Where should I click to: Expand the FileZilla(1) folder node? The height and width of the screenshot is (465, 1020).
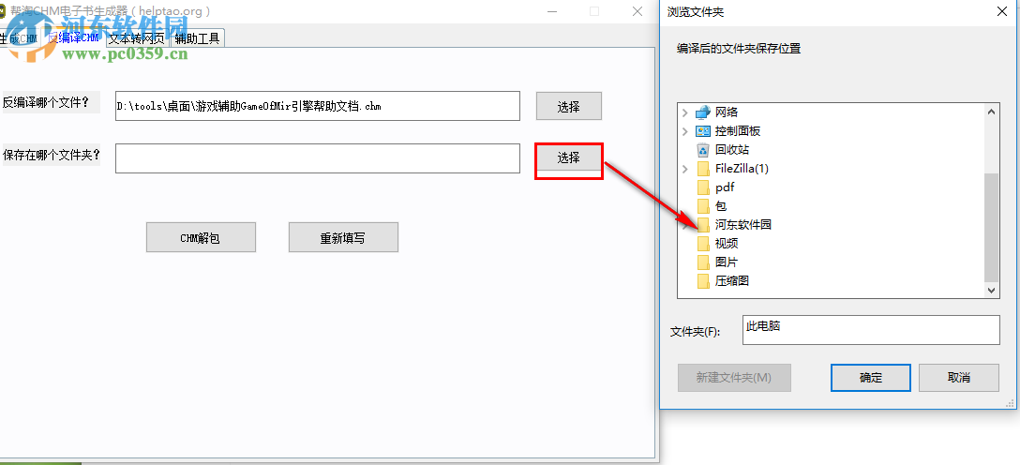[684, 169]
